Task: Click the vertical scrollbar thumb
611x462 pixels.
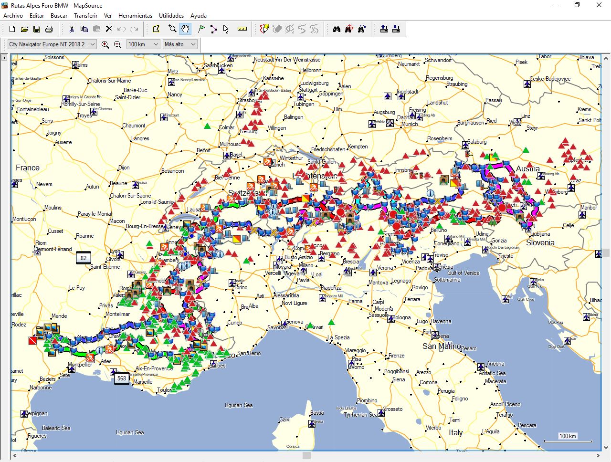Action: (x=606, y=252)
